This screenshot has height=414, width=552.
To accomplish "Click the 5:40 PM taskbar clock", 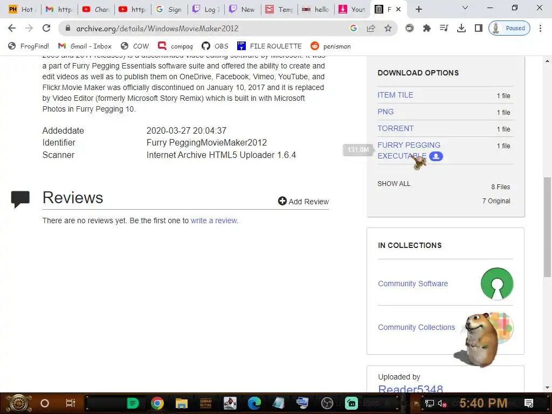I will (484, 403).
